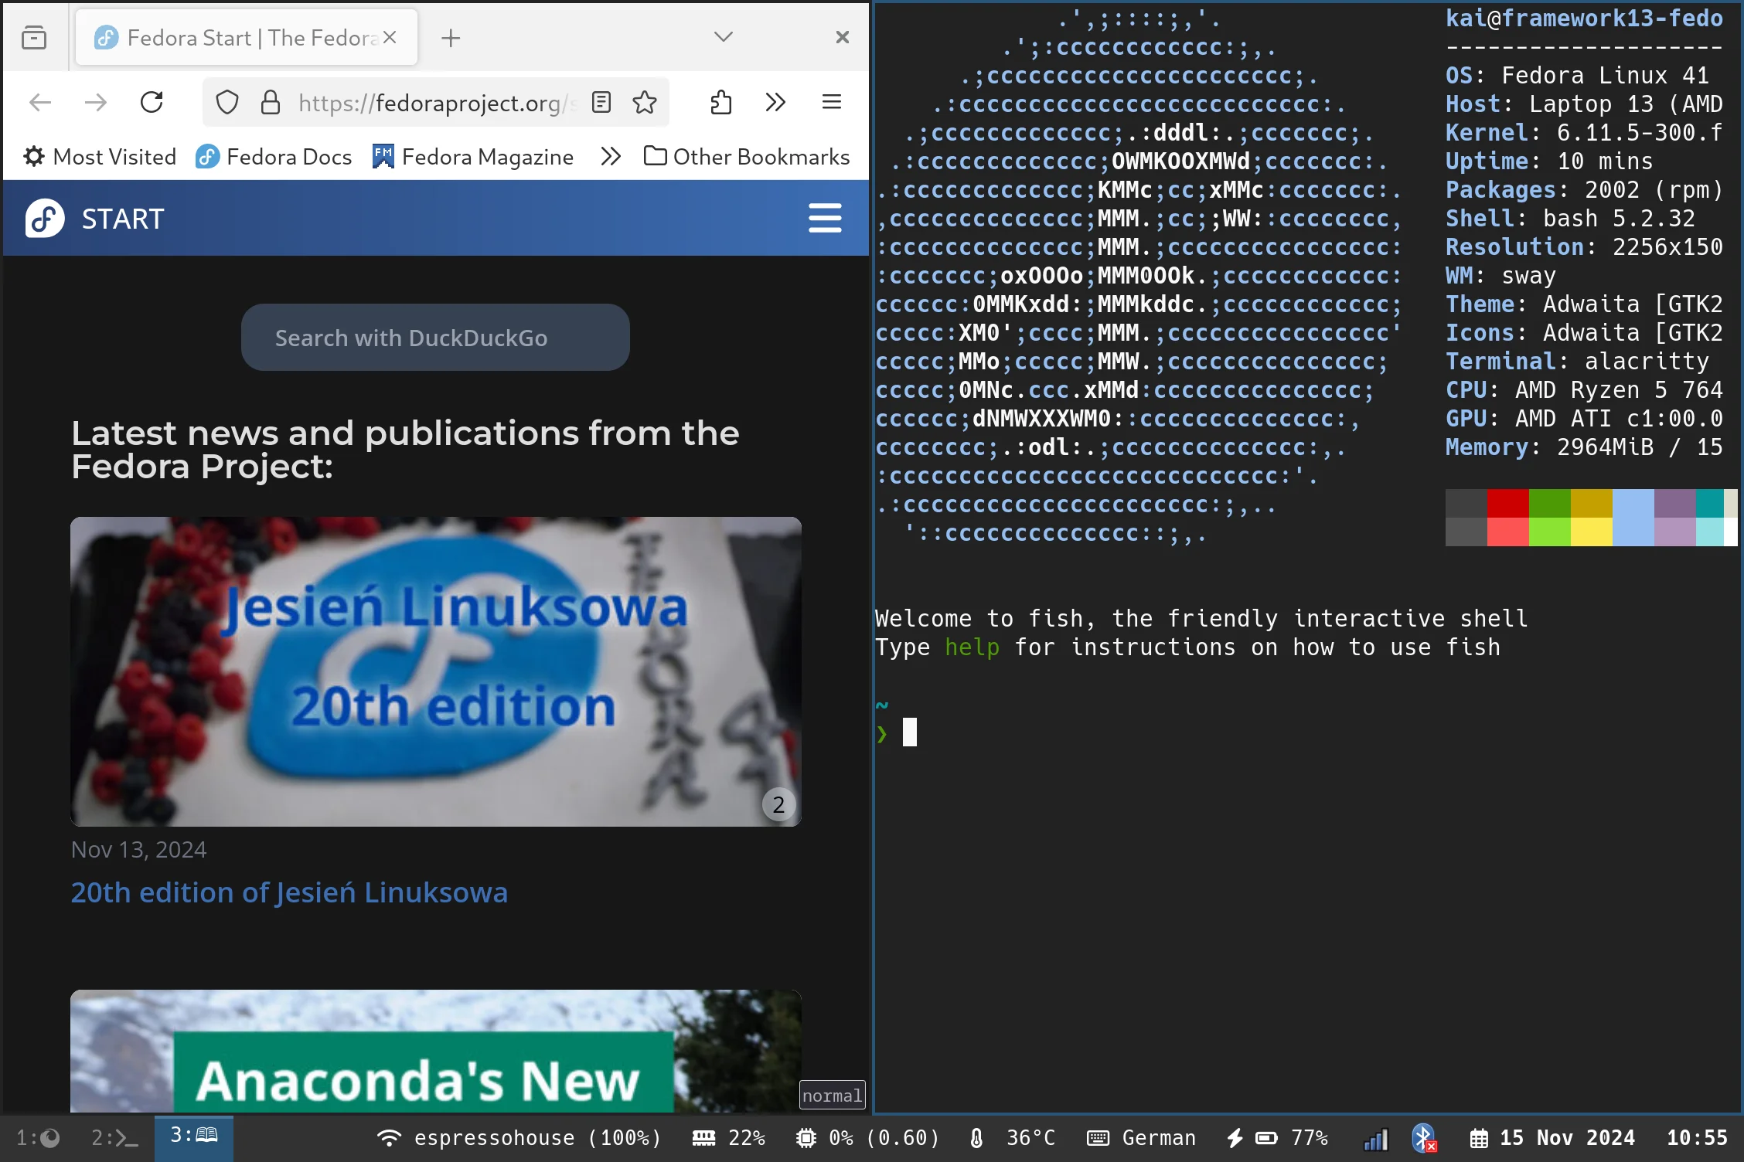Close the Fedora Start tab
The height and width of the screenshot is (1162, 1744).
pyautogui.click(x=390, y=37)
